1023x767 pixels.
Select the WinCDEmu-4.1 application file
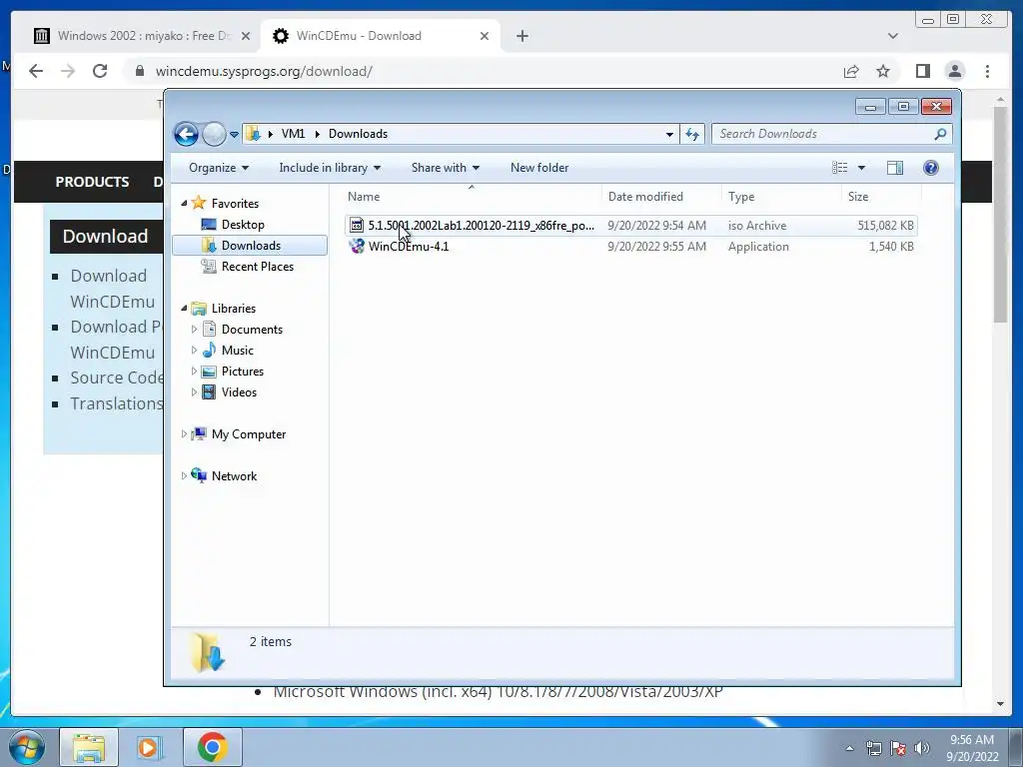pos(631,247)
